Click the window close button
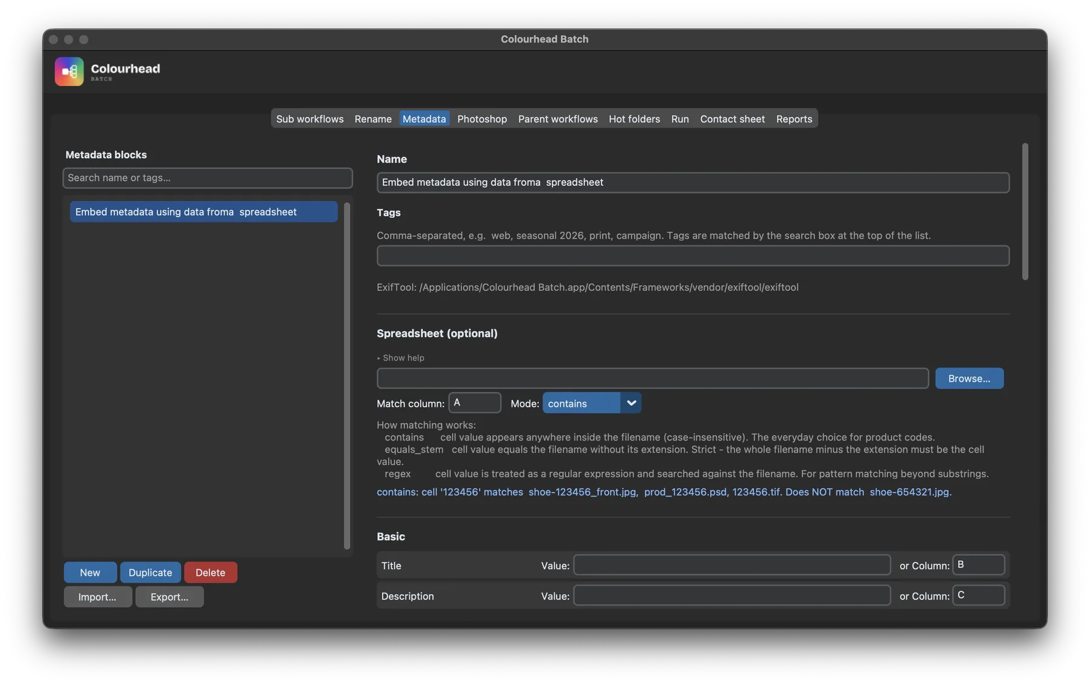The width and height of the screenshot is (1090, 685). (x=53, y=39)
